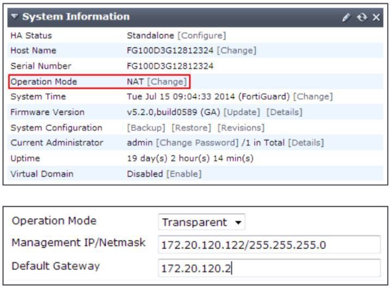The height and width of the screenshot is (290, 390).
Task: Open HA Status Configure link
Action: point(202,35)
